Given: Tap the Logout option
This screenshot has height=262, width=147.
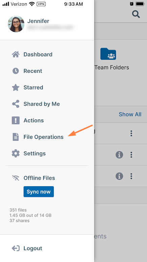Looking at the screenshot, I should [27, 248].
